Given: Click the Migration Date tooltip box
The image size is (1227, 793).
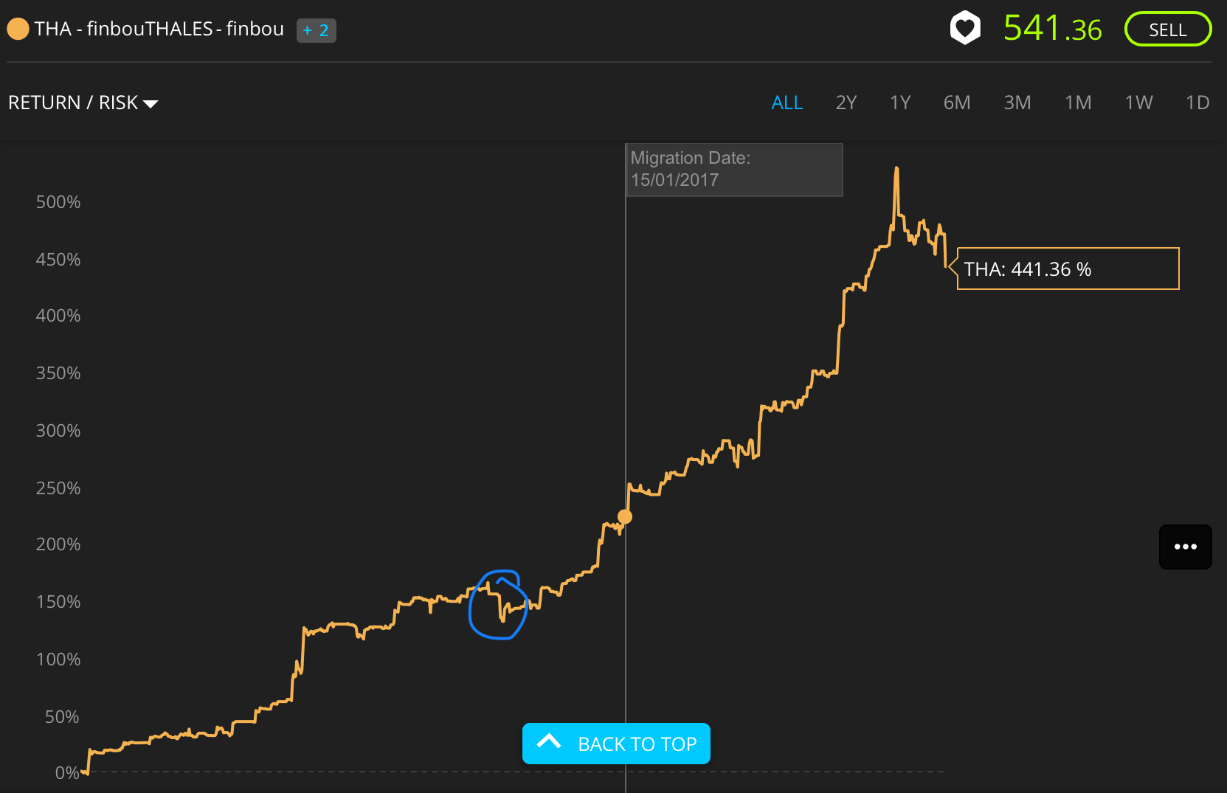Looking at the screenshot, I should (734, 170).
